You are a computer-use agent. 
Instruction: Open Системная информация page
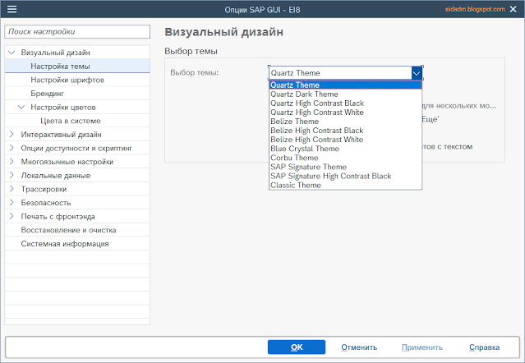click(x=77, y=244)
